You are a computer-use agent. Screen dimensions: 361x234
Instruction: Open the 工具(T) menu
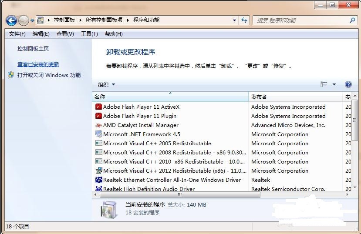click(x=89, y=34)
